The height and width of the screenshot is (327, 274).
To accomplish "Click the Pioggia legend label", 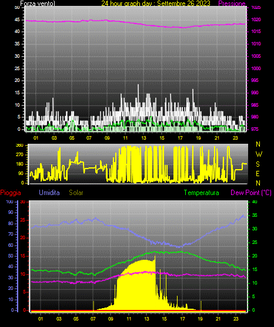I will click(11, 193).
